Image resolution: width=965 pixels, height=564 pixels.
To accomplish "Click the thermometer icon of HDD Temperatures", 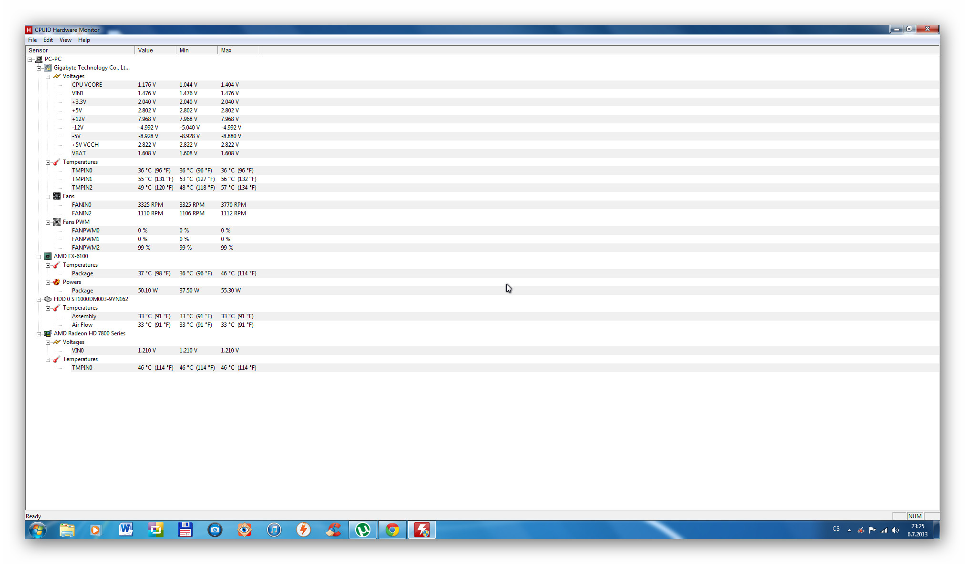I will pos(57,308).
